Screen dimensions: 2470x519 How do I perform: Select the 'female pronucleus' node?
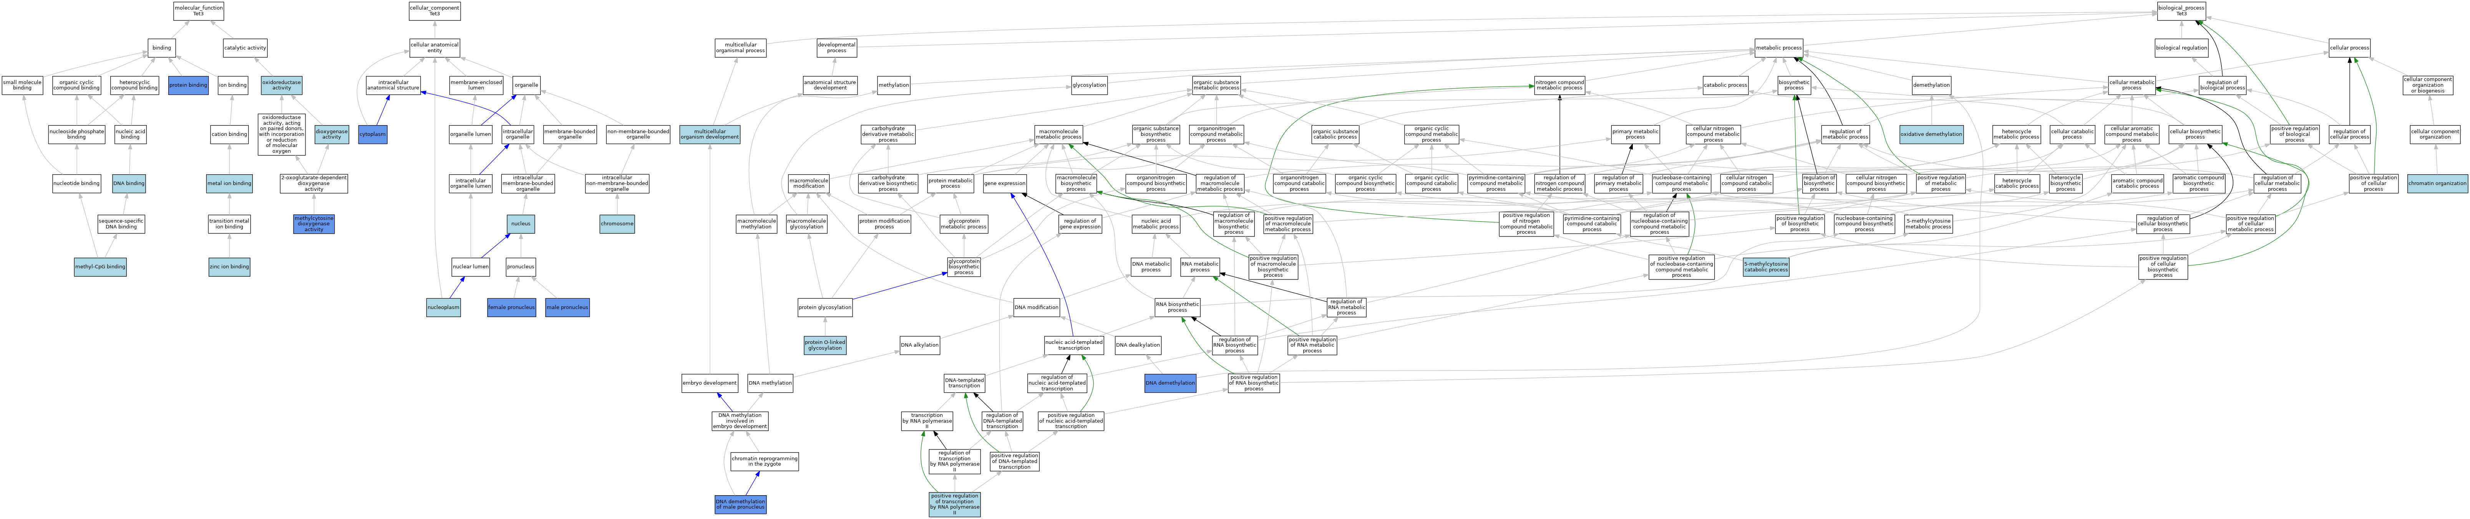[x=511, y=307]
